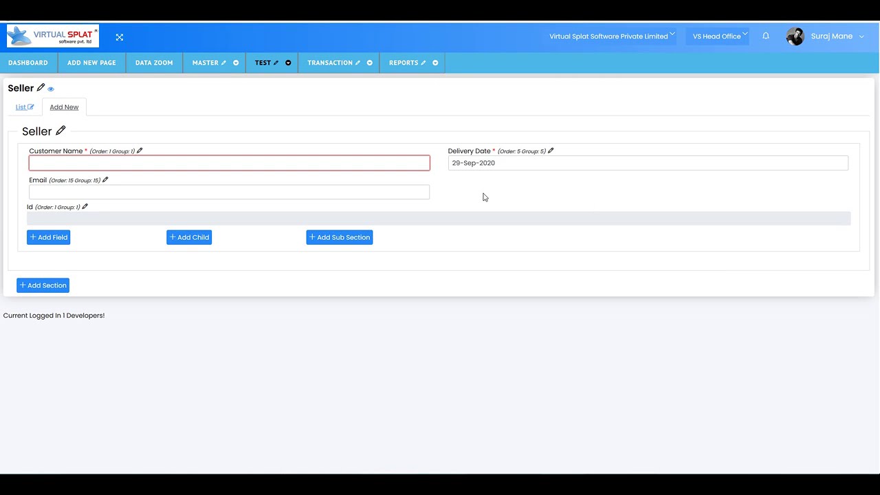This screenshot has height=495, width=880.
Task: Click into the Email input box
Action: (229, 192)
